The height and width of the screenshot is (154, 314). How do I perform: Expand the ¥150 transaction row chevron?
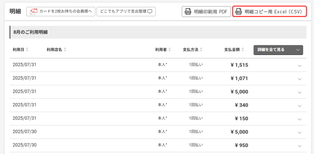[x=300, y=119]
